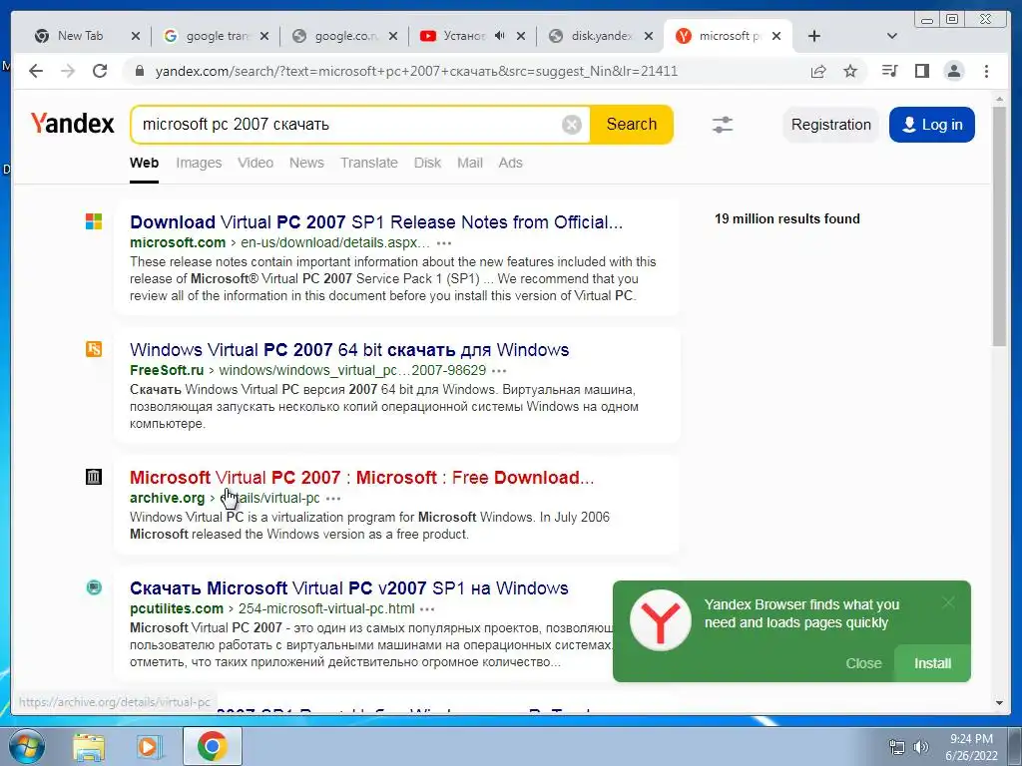Open Chrome three-dot menu
Viewport: 1022px width, 766px height.
point(986,71)
